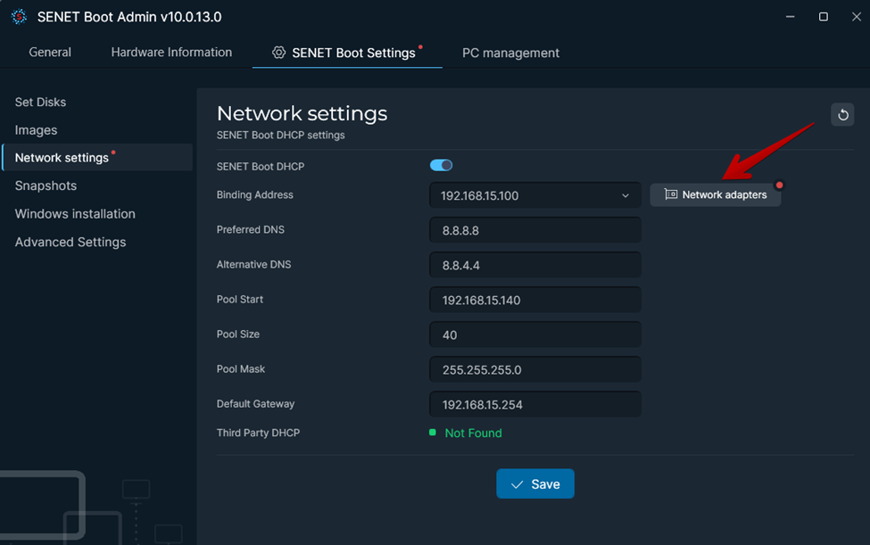The width and height of the screenshot is (870, 545).
Task: Switch to the PC management tab
Action: (510, 53)
